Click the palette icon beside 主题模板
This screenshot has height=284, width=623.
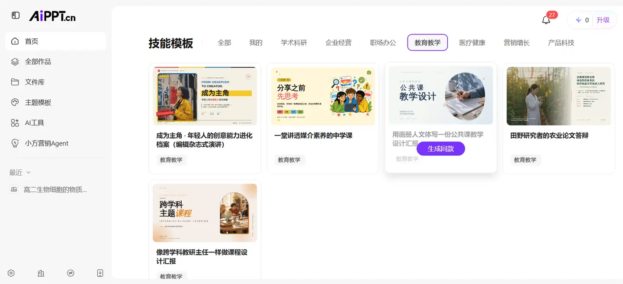15,102
